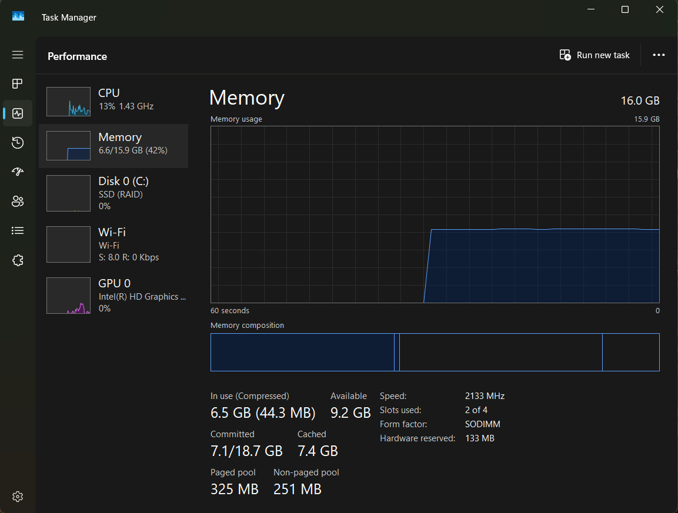Viewport: 678px width, 513px height.
Task: Click the "16.0 GB" total memory label
Action: (x=640, y=100)
